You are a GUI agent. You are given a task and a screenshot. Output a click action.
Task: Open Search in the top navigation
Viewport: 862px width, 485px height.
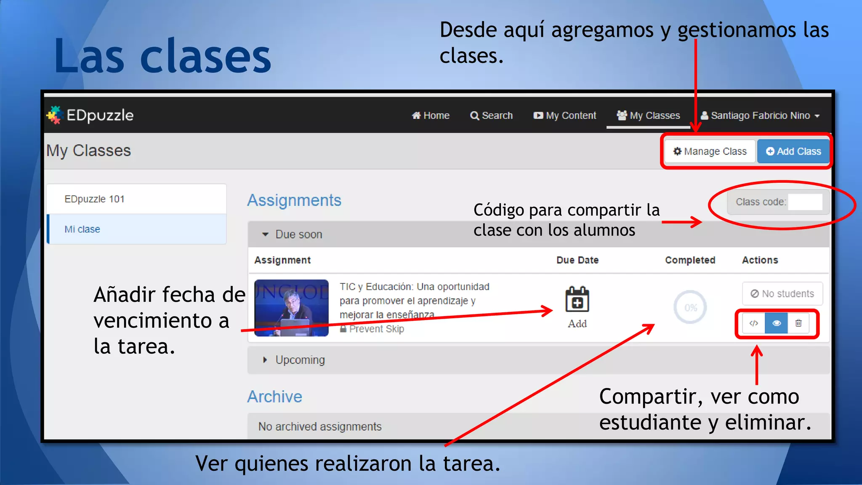click(491, 115)
